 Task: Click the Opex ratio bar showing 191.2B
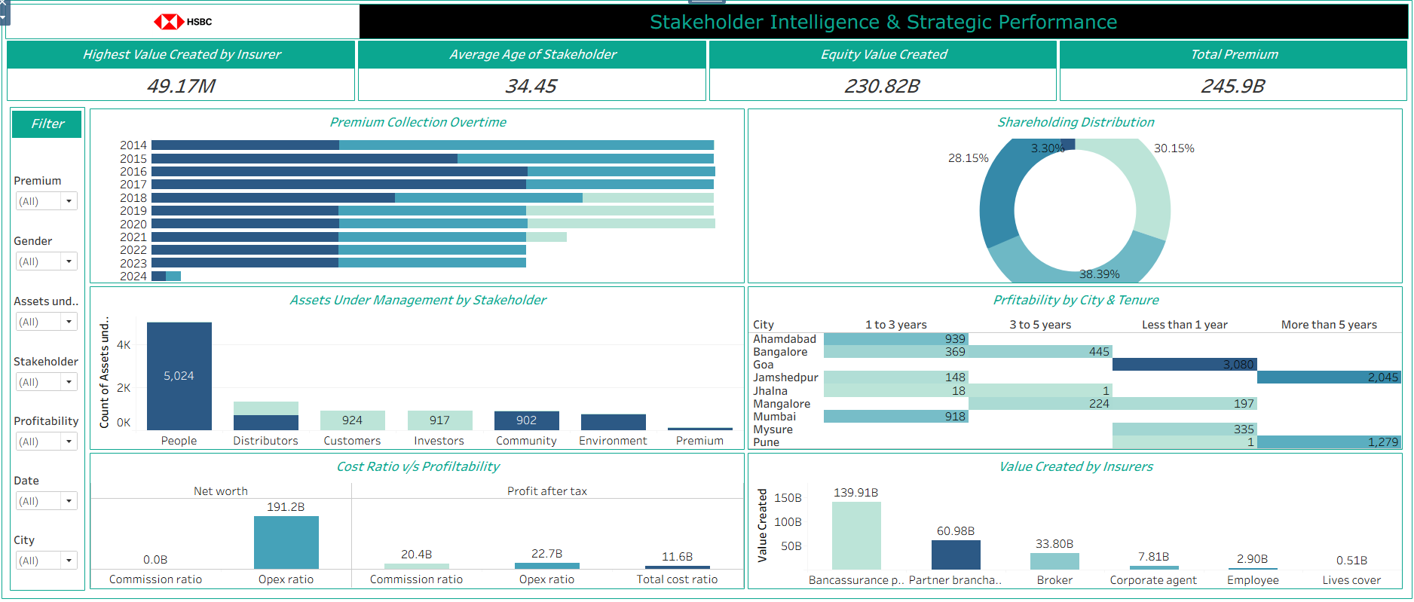pos(286,542)
